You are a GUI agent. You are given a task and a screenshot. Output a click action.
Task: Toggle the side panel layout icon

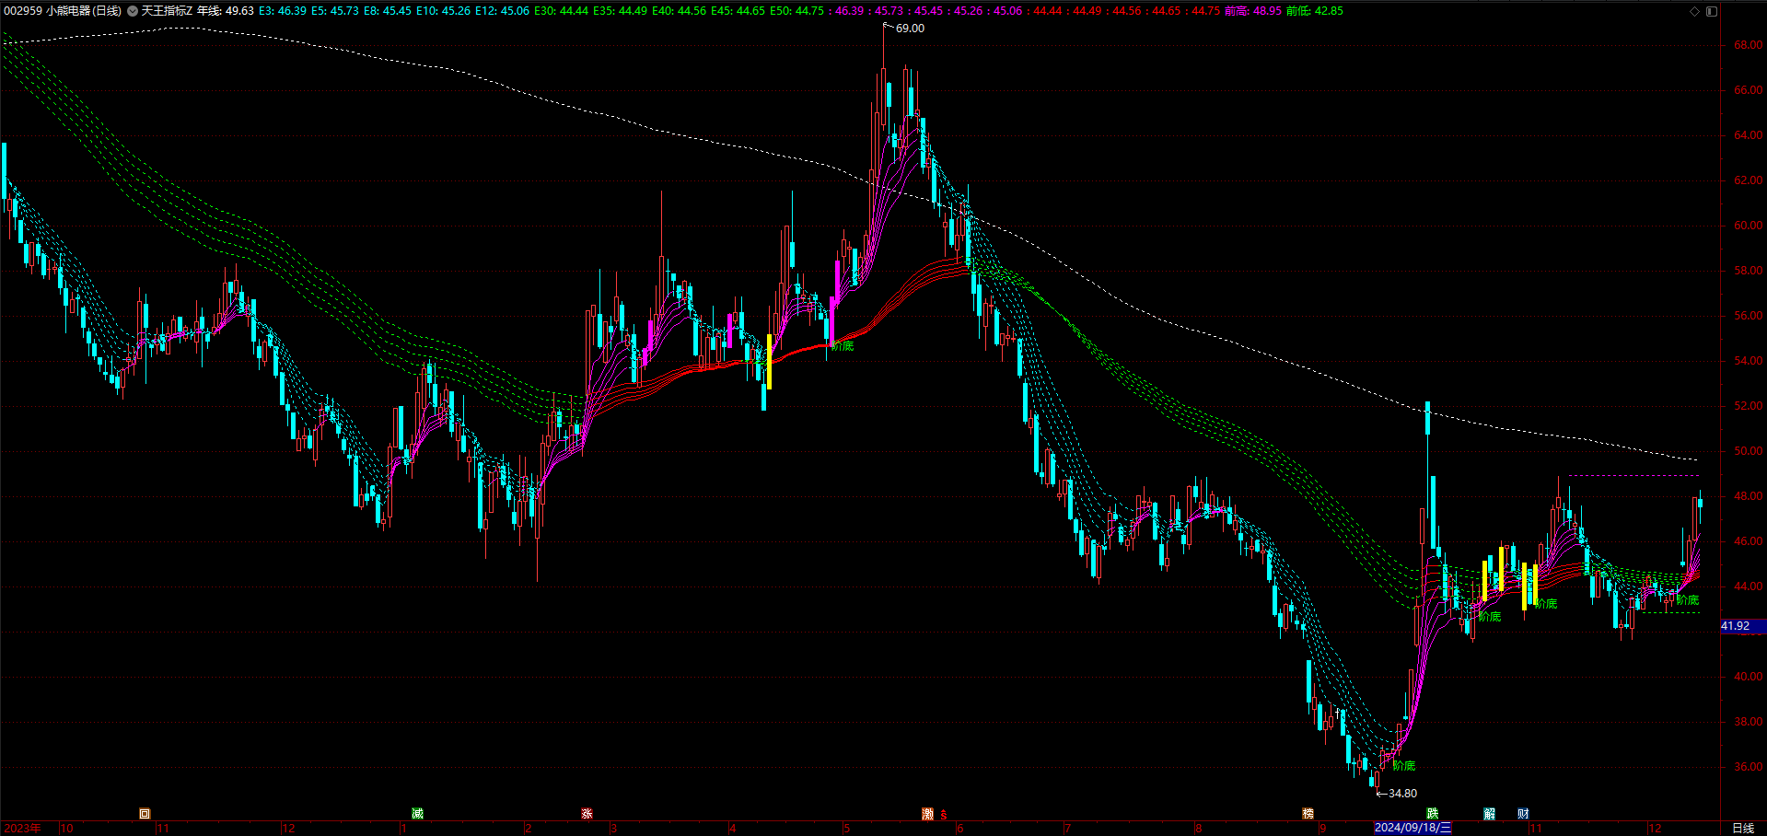coord(1712,11)
